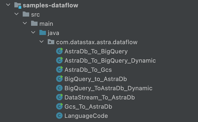Select the DataStream_To_AstraDb file name
Viewport: 198px width, 122px height.
pyautogui.click(x=100, y=97)
